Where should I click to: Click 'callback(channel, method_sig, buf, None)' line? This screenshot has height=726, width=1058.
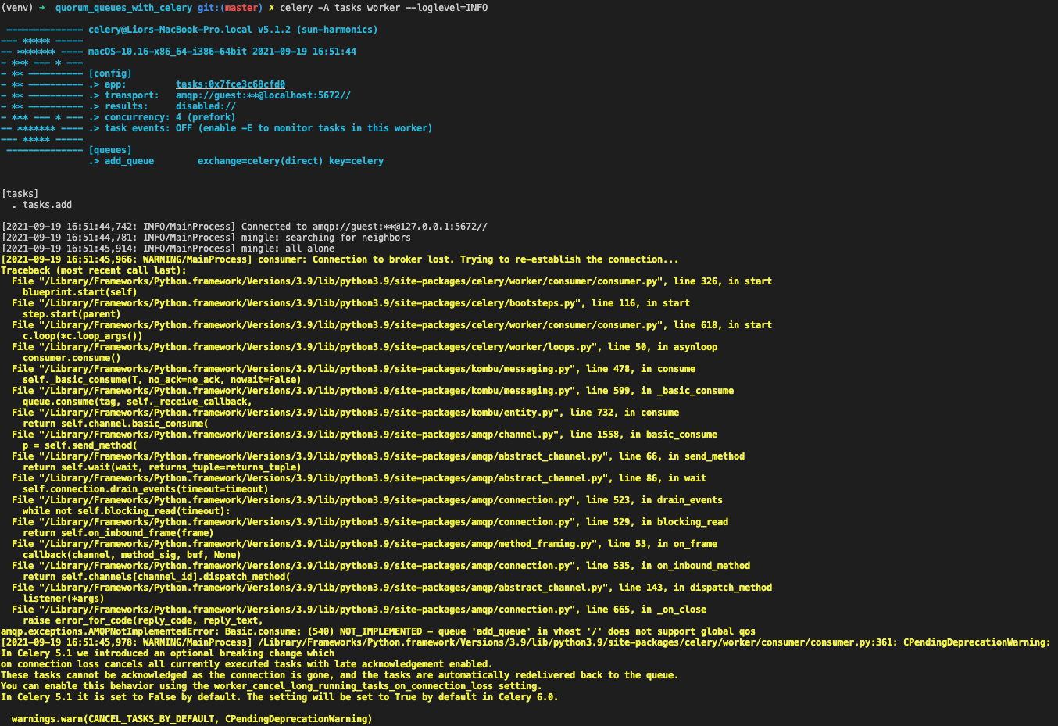point(132,555)
